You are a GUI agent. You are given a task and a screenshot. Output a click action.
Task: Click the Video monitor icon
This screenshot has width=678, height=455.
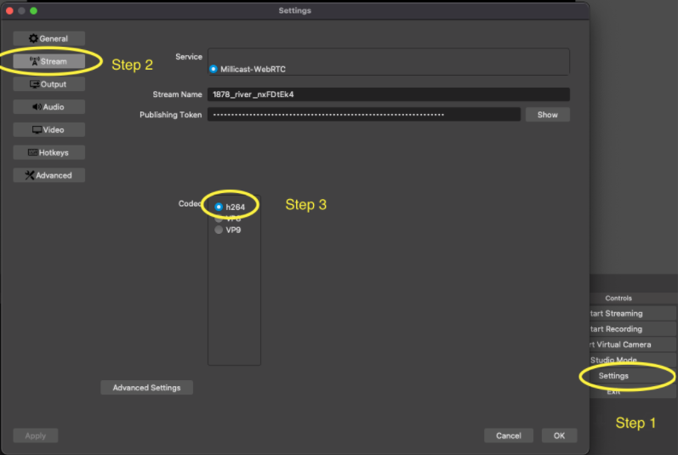click(37, 130)
